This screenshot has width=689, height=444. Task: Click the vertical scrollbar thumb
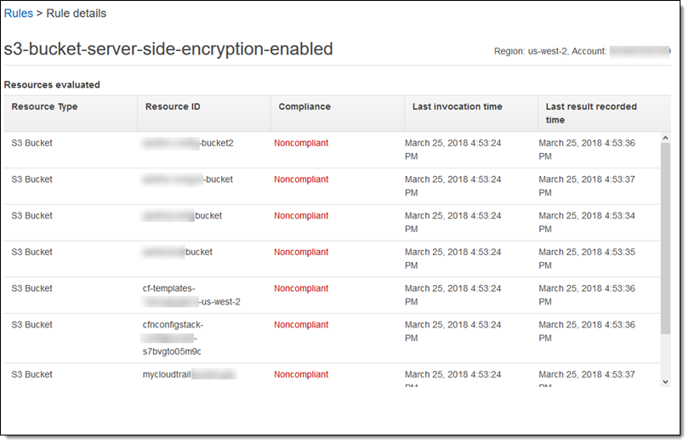[x=664, y=238]
